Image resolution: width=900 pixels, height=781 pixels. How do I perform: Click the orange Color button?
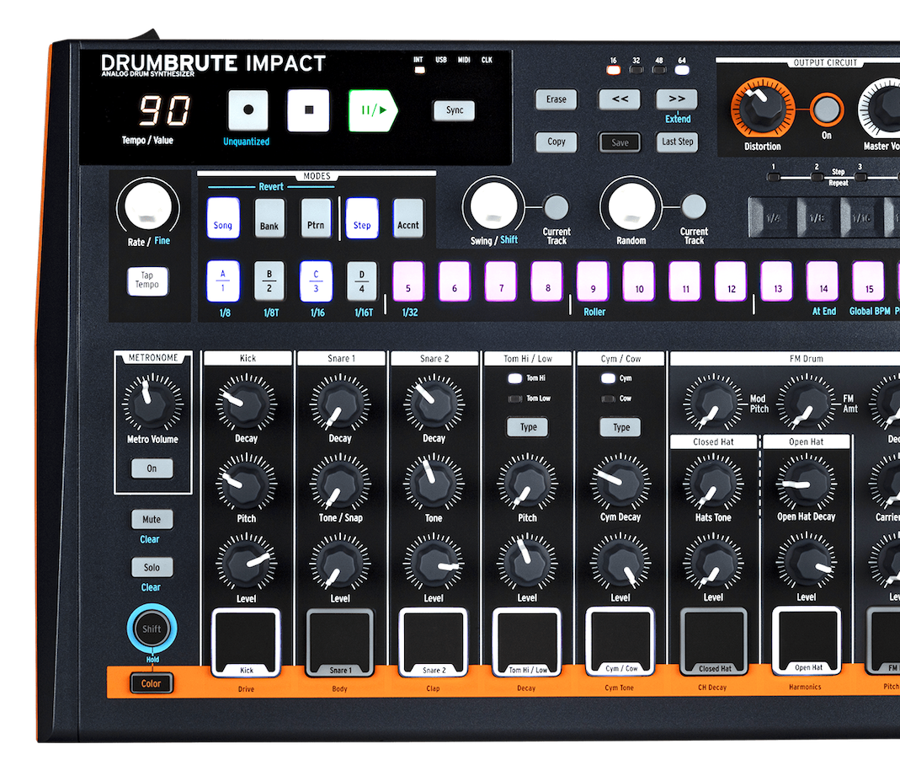pyautogui.click(x=151, y=683)
